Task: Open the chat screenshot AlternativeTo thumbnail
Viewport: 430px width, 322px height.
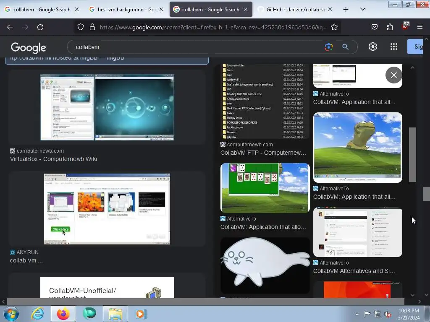Action: coord(358,232)
